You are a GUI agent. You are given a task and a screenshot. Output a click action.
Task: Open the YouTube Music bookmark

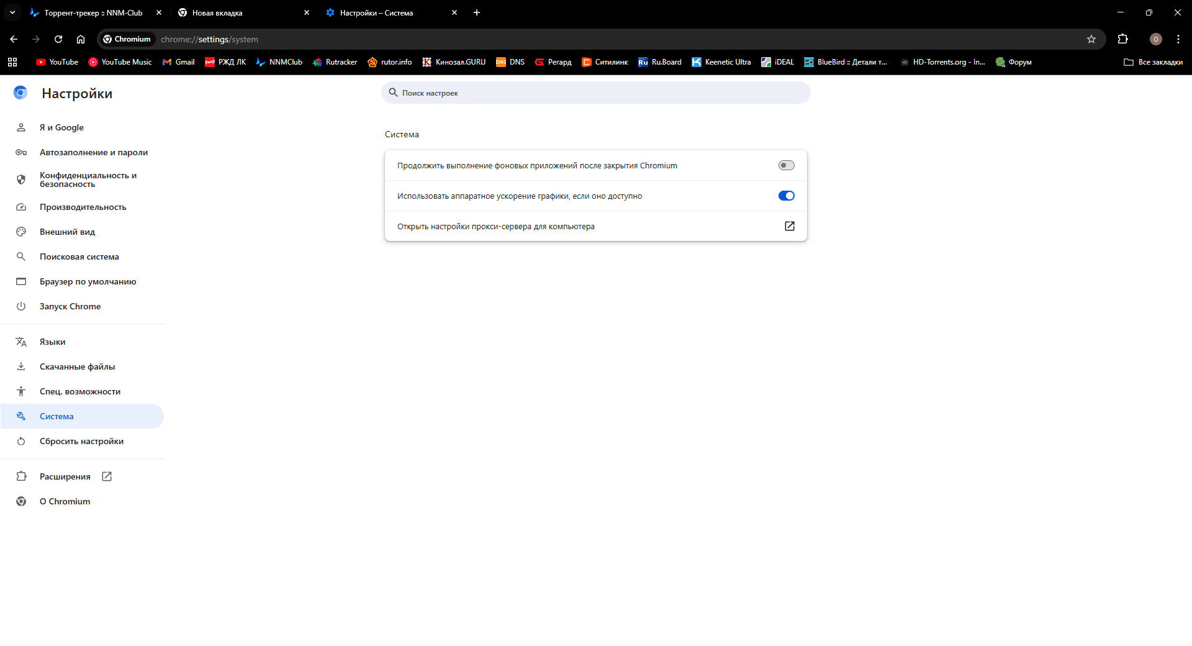(120, 62)
